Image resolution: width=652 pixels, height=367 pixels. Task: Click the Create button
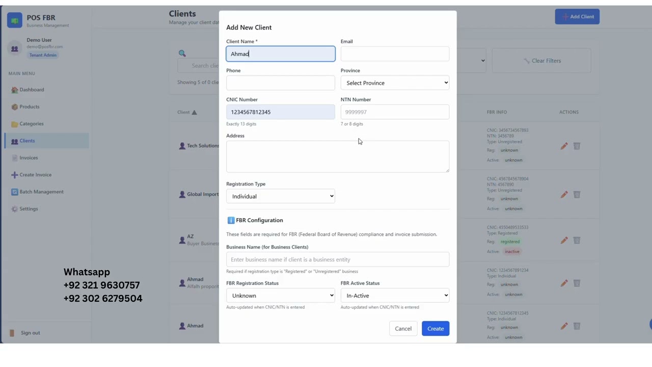pyautogui.click(x=436, y=329)
